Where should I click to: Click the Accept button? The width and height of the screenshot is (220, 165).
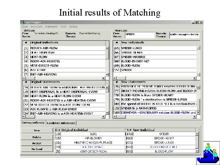tap(37, 143)
